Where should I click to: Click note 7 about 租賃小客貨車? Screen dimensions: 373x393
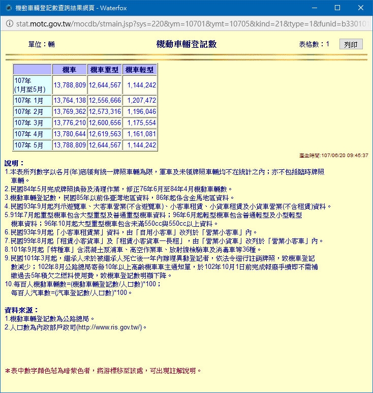coord(164,241)
